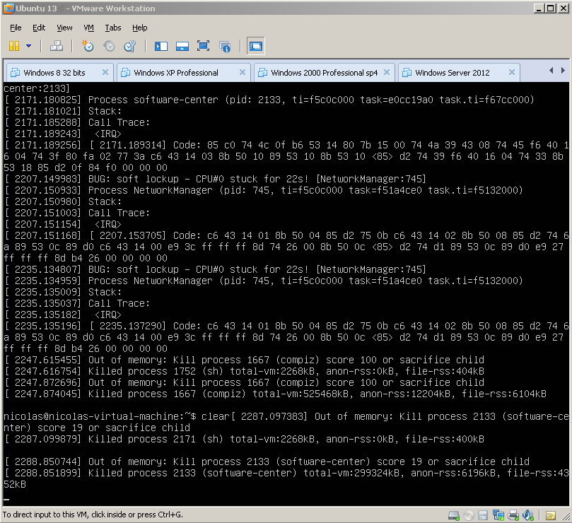Image resolution: width=572 pixels, height=523 pixels.
Task: Toggle the library sidebar panel icon
Action: click(161, 46)
